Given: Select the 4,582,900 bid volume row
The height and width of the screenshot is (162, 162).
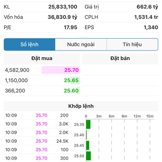Looking at the screenshot, I should click(x=42, y=70).
